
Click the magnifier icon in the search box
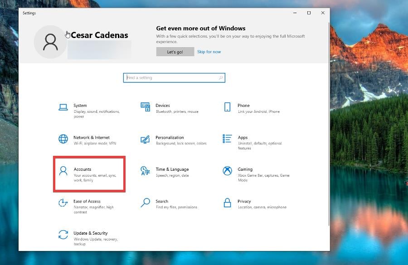point(221,77)
